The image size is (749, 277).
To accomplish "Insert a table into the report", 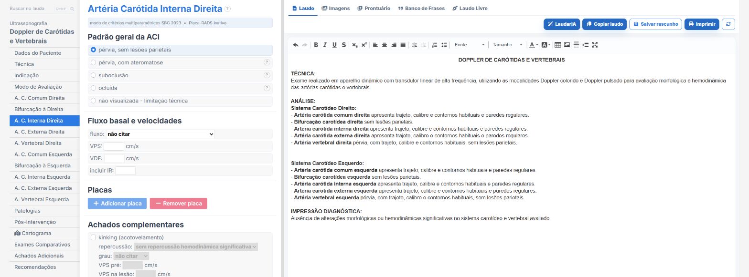I will 557,45.
